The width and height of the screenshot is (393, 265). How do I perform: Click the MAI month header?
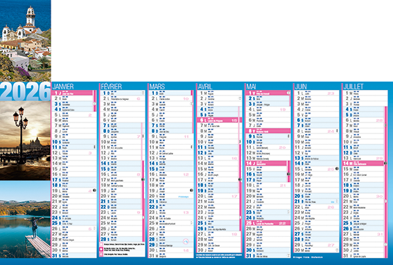click(x=251, y=86)
